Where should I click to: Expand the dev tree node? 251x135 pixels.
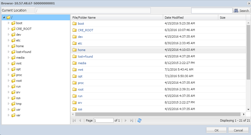9,34
